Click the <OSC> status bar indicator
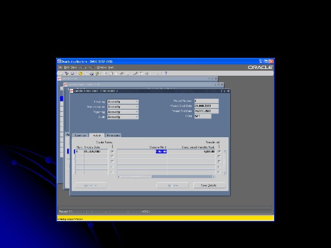This screenshot has height=248, width=331. pos(146,211)
